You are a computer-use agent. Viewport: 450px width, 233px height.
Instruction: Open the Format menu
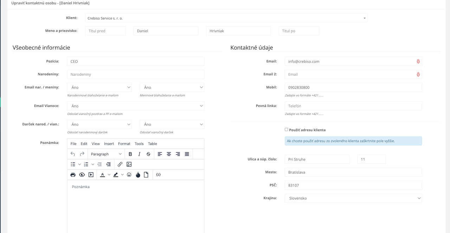pos(124,144)
